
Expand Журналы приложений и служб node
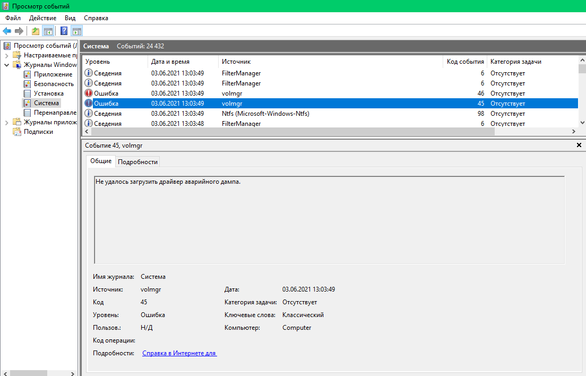(6, 122)
